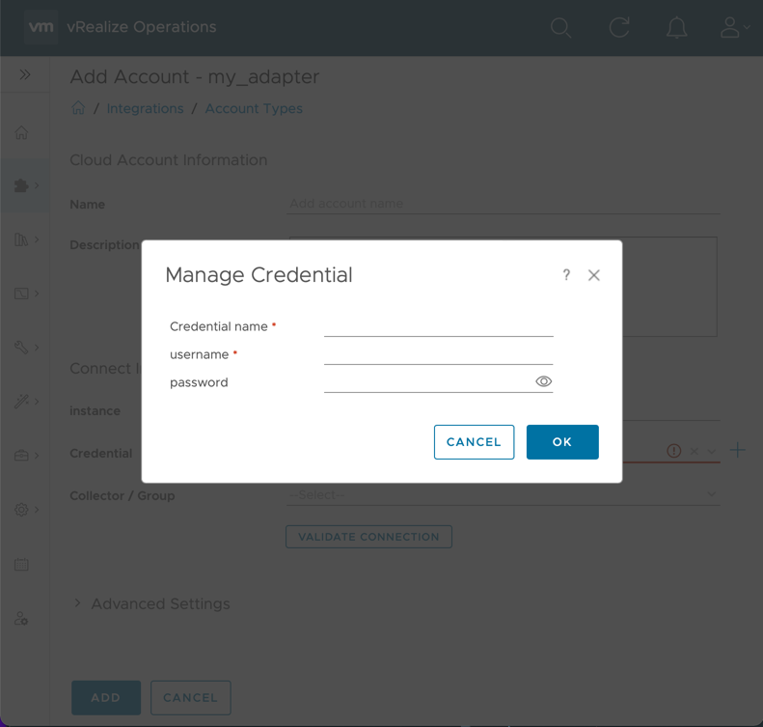
Task: Click the username input field
Action: coord(438,354)
